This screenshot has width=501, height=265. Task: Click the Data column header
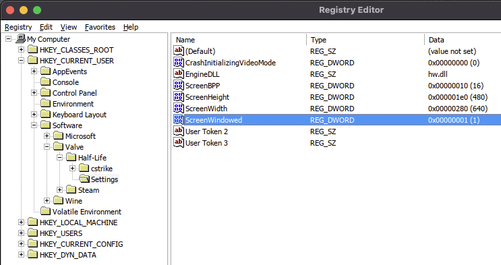(x=463, y=40)
